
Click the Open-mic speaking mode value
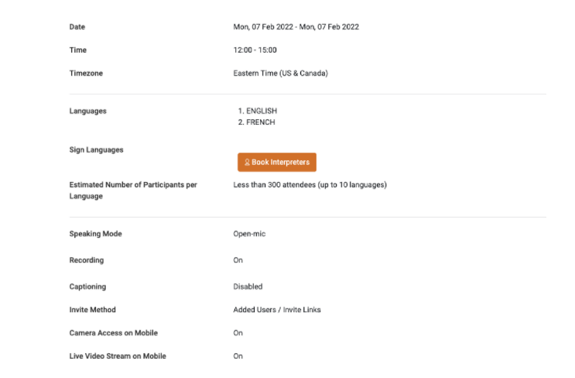point(249,234)
